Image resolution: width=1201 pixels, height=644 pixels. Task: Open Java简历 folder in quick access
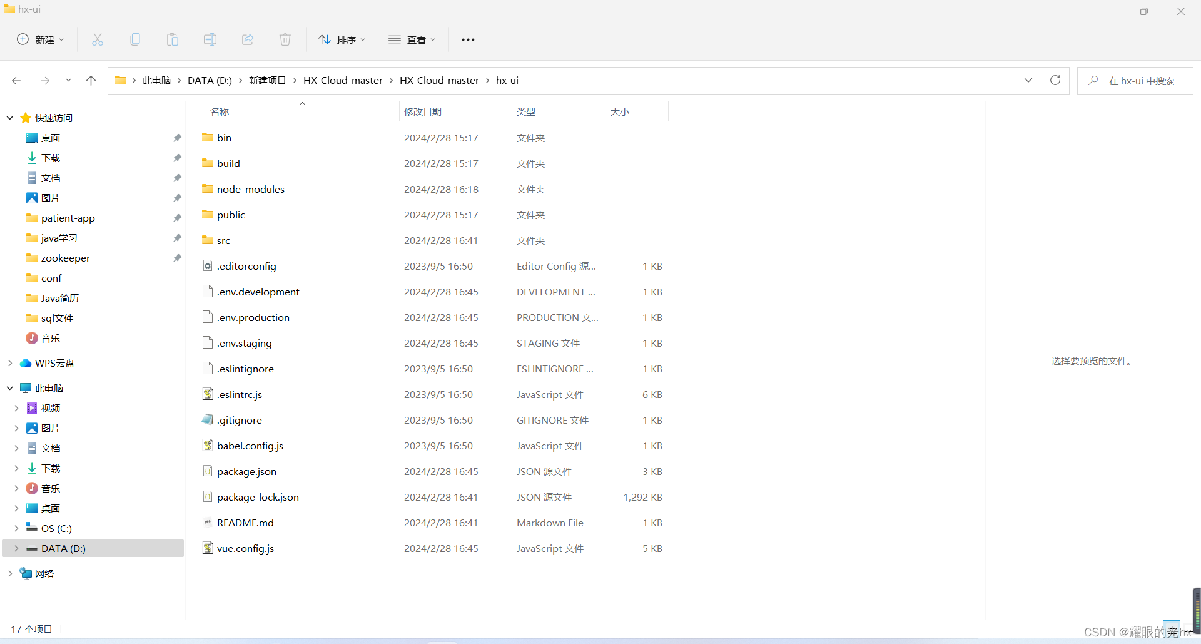(59, 298)
